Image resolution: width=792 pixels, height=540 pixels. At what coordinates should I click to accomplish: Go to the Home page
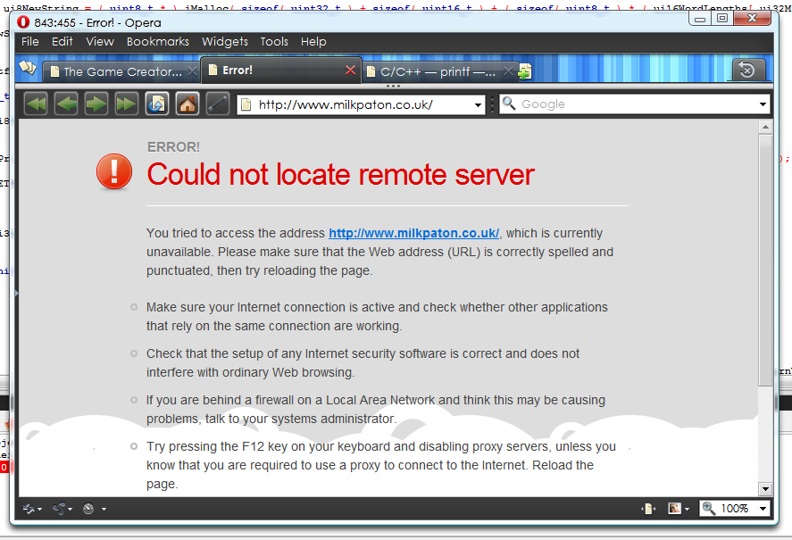coord(187,104)
